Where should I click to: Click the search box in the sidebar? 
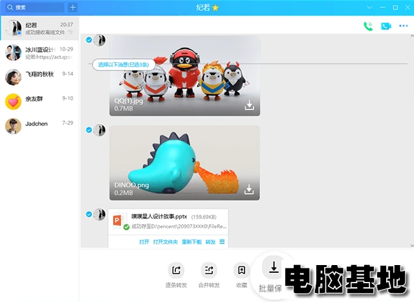pos(36,7)
